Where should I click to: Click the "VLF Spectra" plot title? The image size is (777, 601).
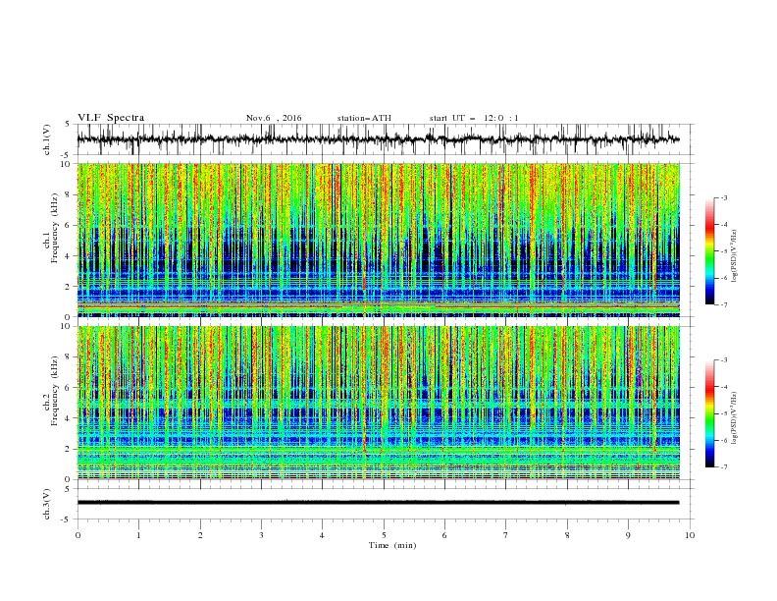(x=111, y=118)
